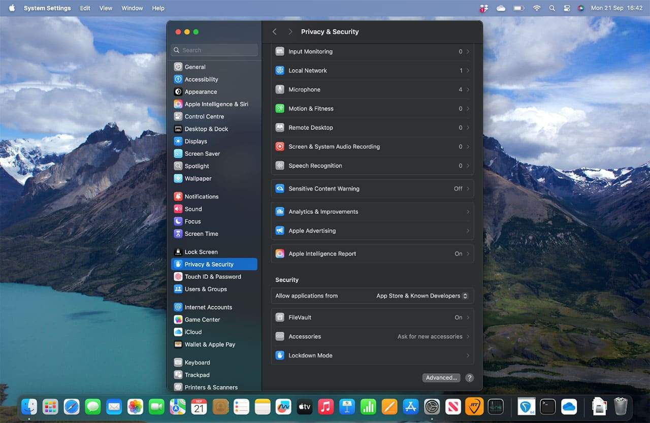Click the question mark help button

coord(470,378)
